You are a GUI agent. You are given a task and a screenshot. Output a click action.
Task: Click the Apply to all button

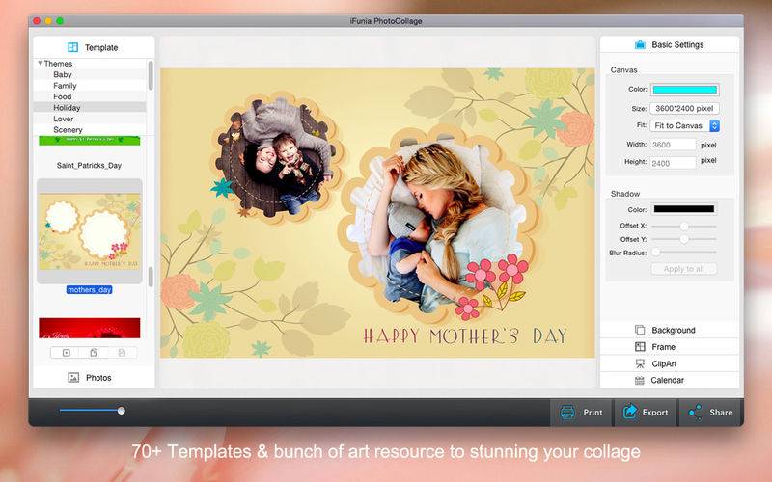[x=684, y=269]
